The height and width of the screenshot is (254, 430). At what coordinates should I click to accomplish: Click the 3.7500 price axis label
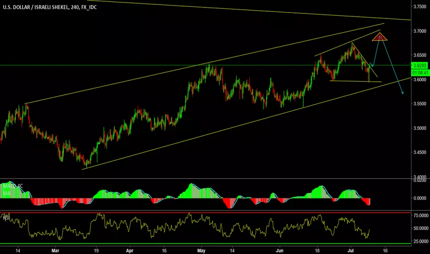click(420, 6)
